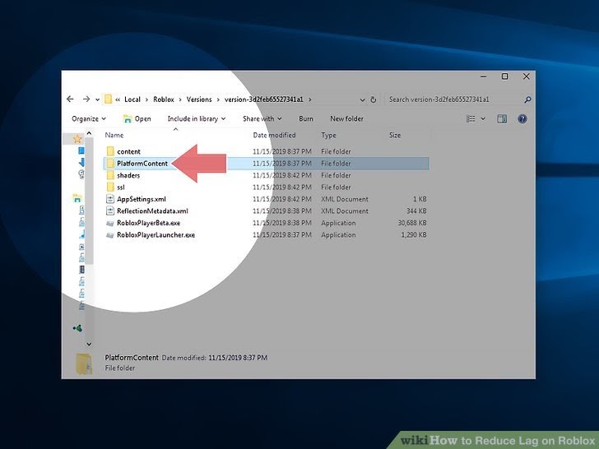
Task: Focus the Search version-3d2feb65527341a1 field
Action: tap(454, 100)
